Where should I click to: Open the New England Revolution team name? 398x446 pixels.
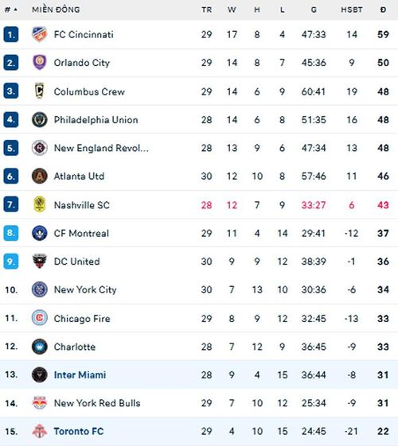pyautogui.click(x=101, y=148)
